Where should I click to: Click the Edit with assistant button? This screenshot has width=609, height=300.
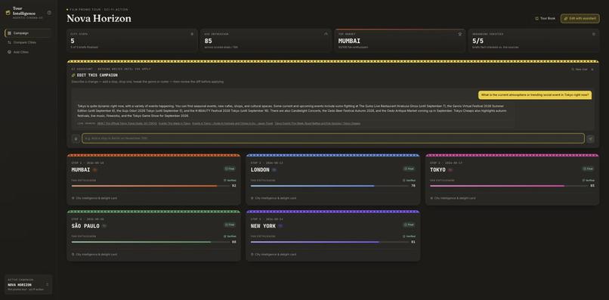[x=580, y=18]
